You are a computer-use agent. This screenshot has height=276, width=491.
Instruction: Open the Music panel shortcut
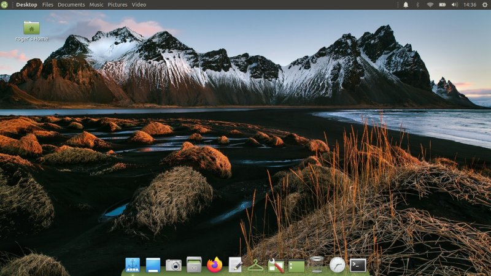pos(96,4)
